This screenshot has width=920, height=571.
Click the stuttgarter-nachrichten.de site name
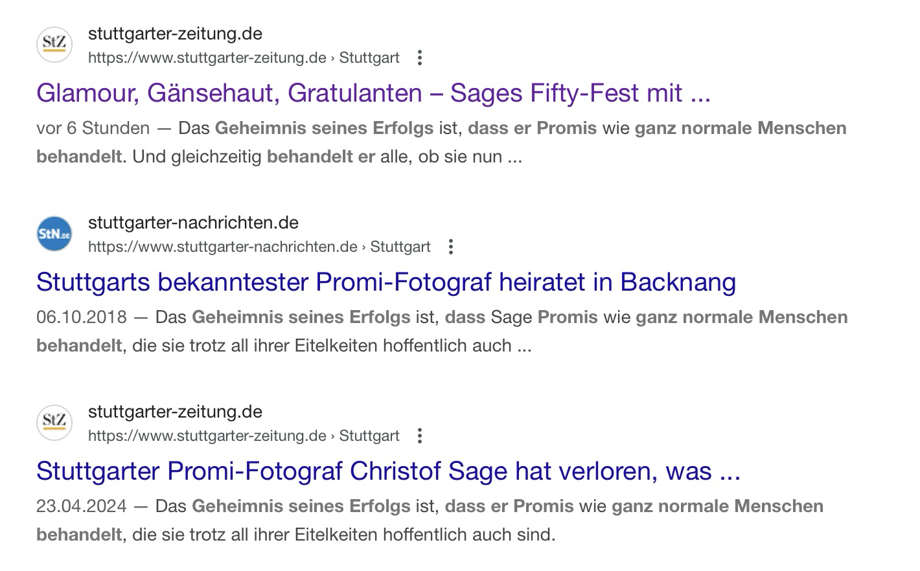pyautogui.click(x=193, y=223)
